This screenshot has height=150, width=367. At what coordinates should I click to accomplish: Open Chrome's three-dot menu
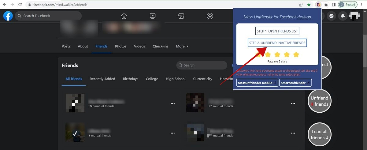click(362, 5)
